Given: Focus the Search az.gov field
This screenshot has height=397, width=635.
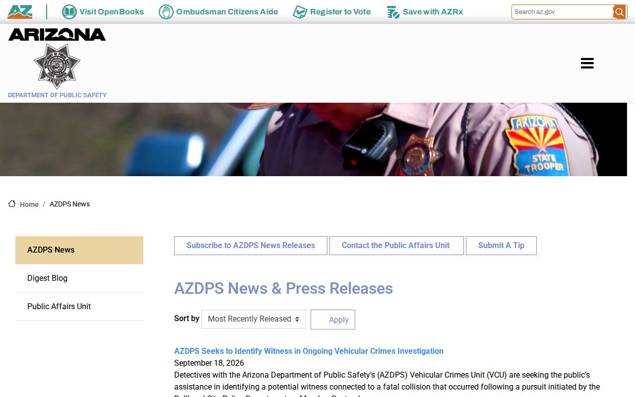Looking at the screenshot, I should [562, 12].
